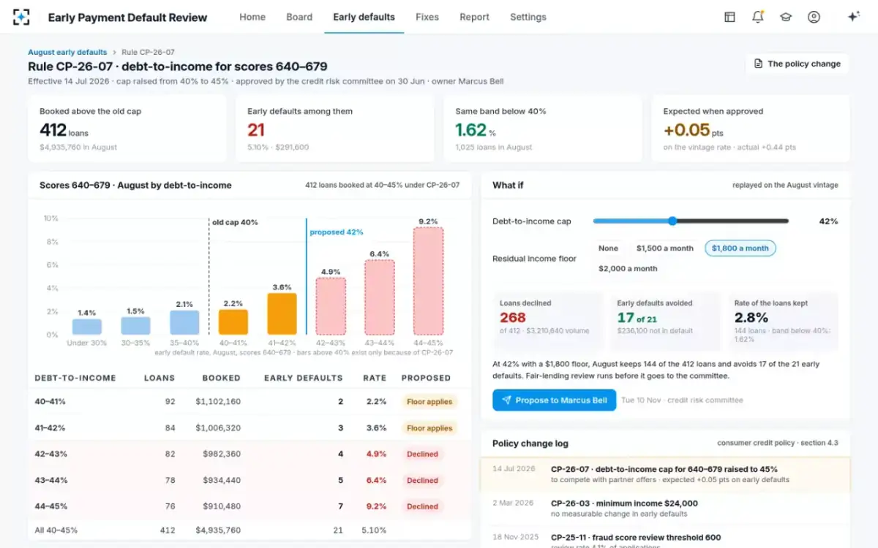Select $1,800 a month floor option
This screenshot has width=878, height=548.
point(740,248)
